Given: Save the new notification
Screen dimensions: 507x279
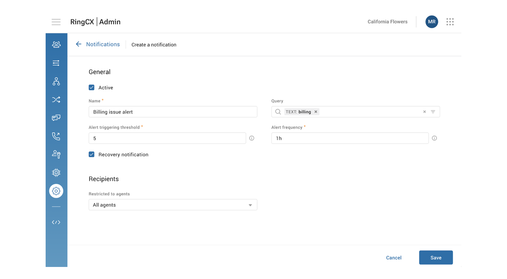Looking at the screenshot, I should point(436,258).
